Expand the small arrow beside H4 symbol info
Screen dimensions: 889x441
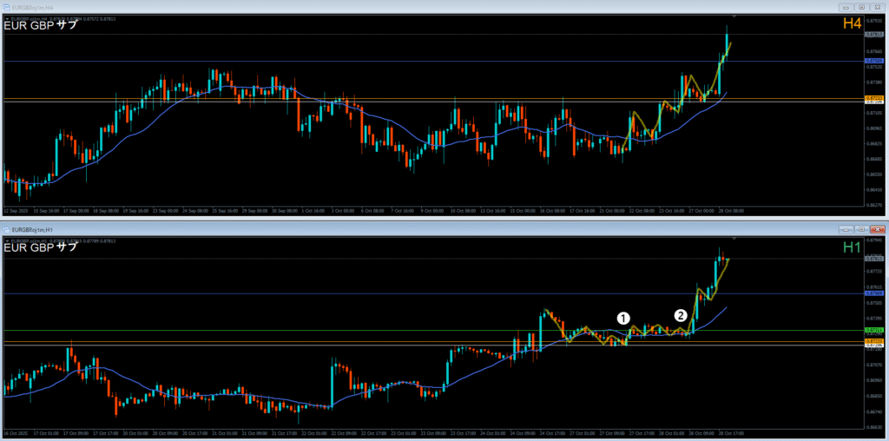7,18
